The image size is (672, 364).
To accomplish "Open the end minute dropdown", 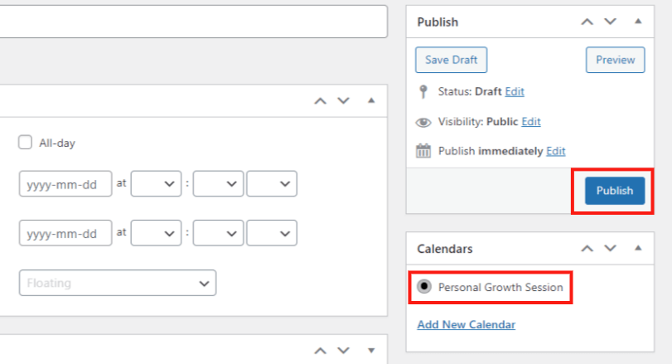I will tap(218, 233).
